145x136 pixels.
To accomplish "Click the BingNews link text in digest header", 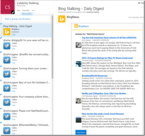I will [83, 26].
